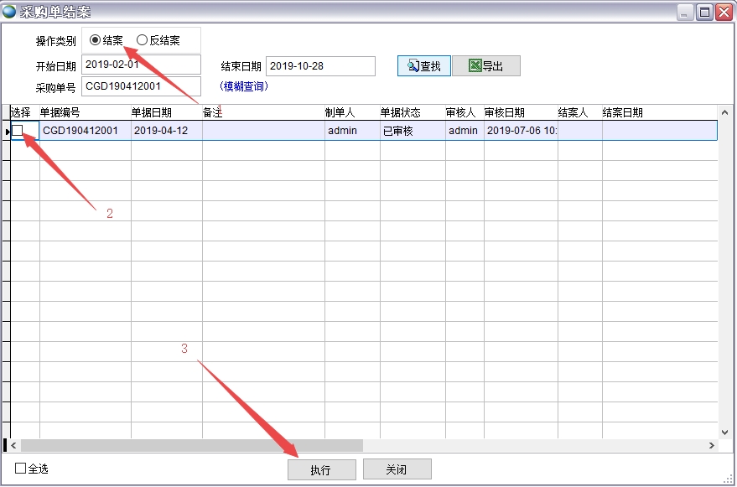Focus the 采购单号 order number field
The image size is (737, 487).
pos(141,86)
